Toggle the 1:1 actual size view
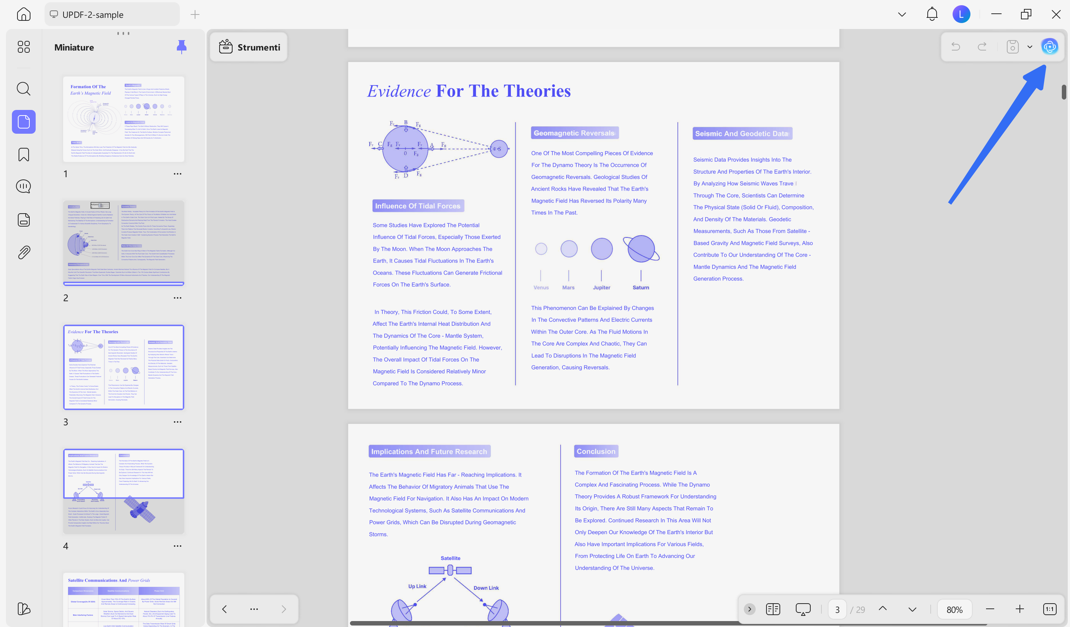This screenshot has height=627, width=1070. (1049, 609)
